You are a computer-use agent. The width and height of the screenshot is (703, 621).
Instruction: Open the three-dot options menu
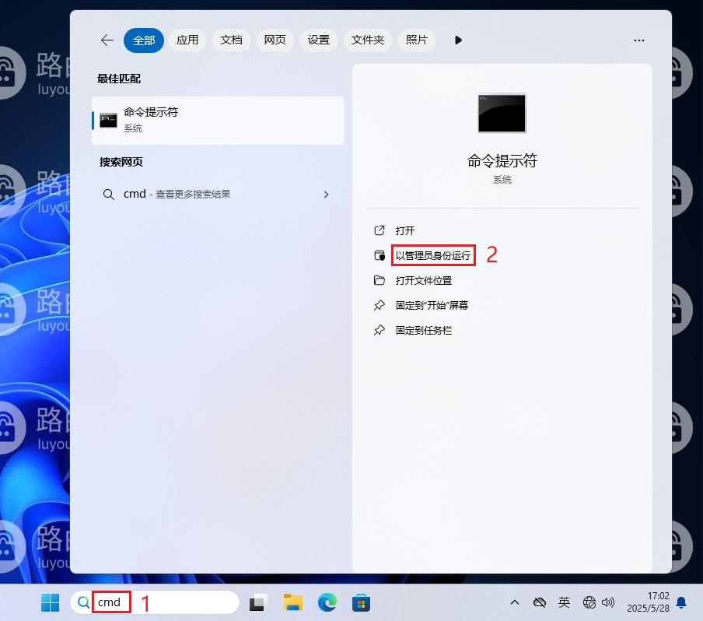[x=639, y=40]
